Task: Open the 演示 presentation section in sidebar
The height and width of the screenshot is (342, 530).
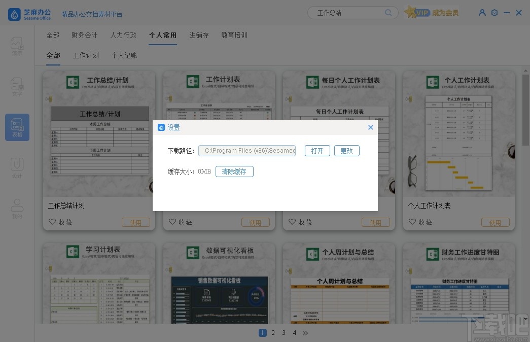Action: click(x=17, y=46)
